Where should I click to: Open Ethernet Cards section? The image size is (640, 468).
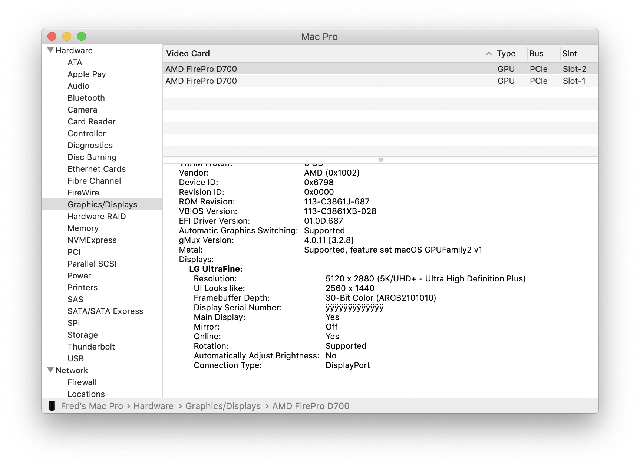tap(97, 169)
